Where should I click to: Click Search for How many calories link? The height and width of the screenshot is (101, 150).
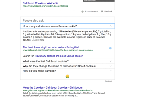pyautogui.click(x=59, y=56)
